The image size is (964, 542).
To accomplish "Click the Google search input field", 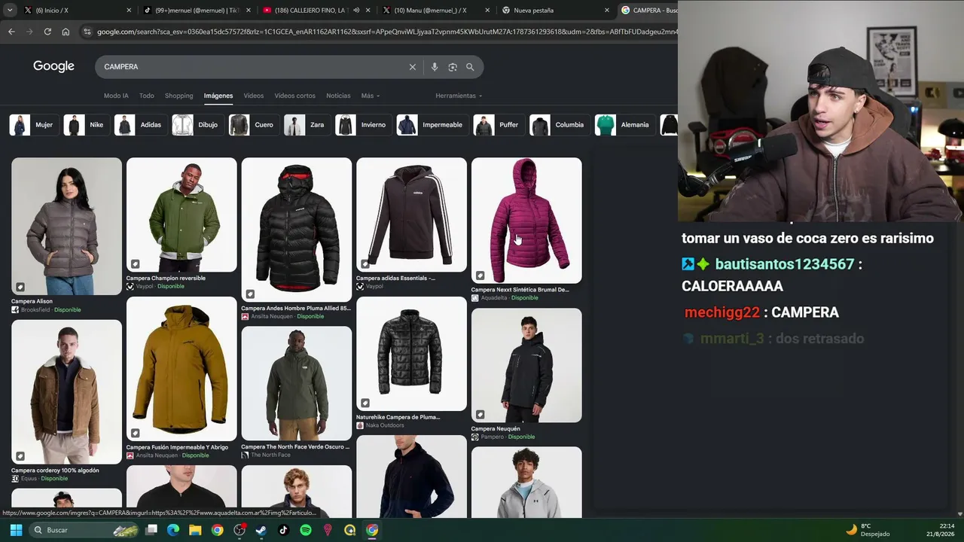I will 255,67.
